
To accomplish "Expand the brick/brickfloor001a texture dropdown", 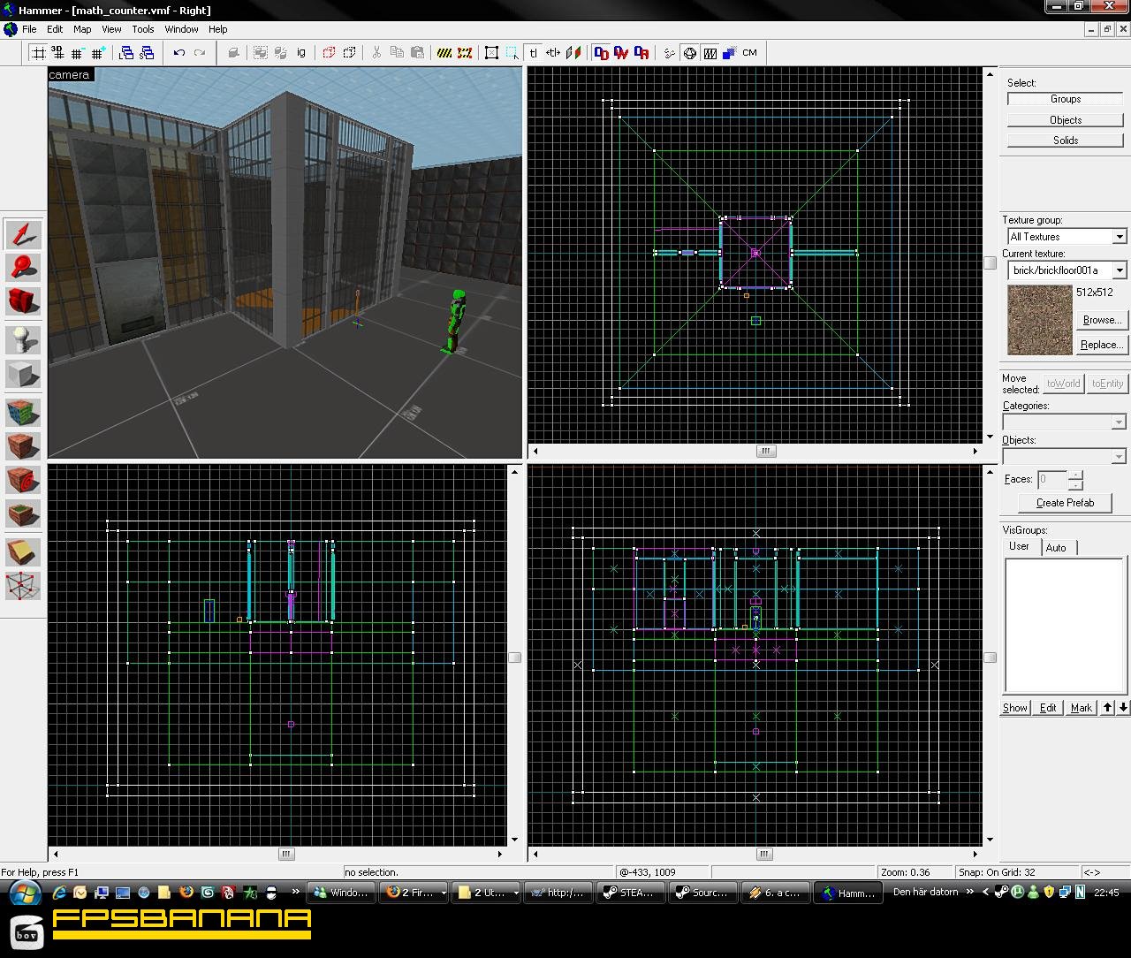I will [1118, 270].
